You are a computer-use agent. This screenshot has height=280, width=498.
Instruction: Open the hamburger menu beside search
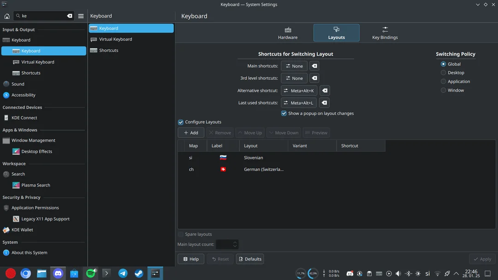pos(81,16)
